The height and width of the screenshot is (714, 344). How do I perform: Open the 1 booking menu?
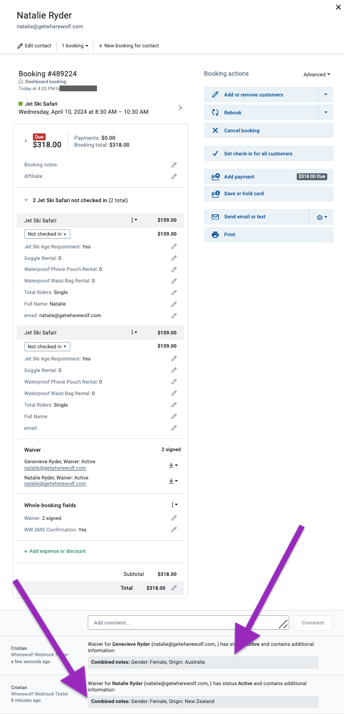75,46
